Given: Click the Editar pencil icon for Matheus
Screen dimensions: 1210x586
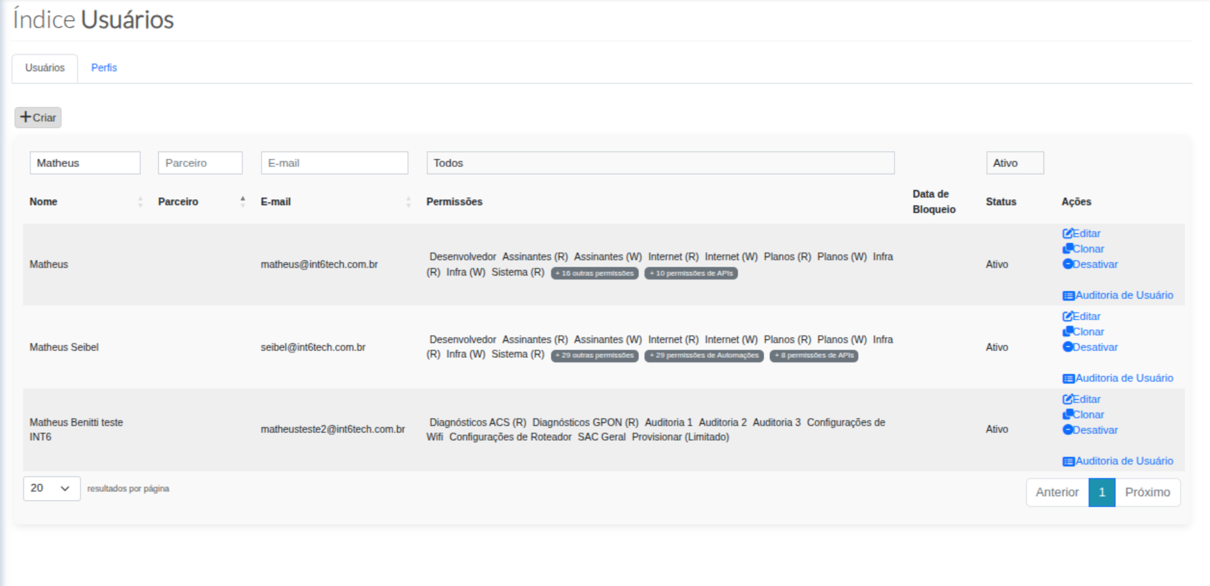Looking at the screenshot, I should pyautogui.click(x=1067, y=233).
